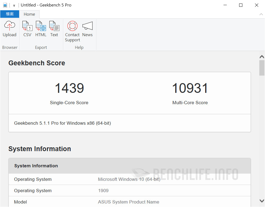The image size is (265, 207).
Task: Collapse the ribbon using the chevron
Action: click(261, 14)
